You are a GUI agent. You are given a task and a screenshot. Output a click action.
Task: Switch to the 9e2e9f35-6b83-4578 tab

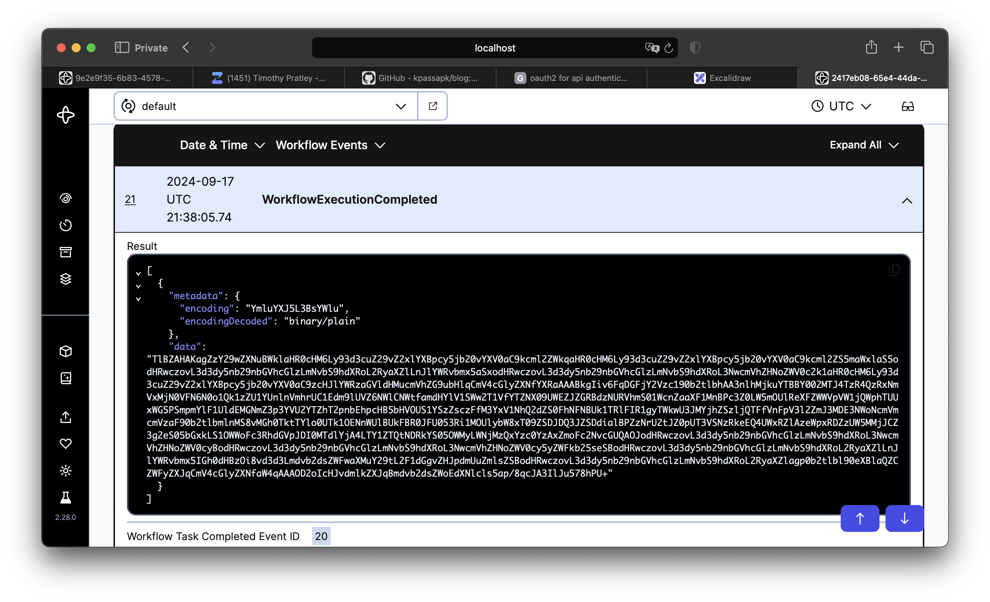[x=117, y=78]
